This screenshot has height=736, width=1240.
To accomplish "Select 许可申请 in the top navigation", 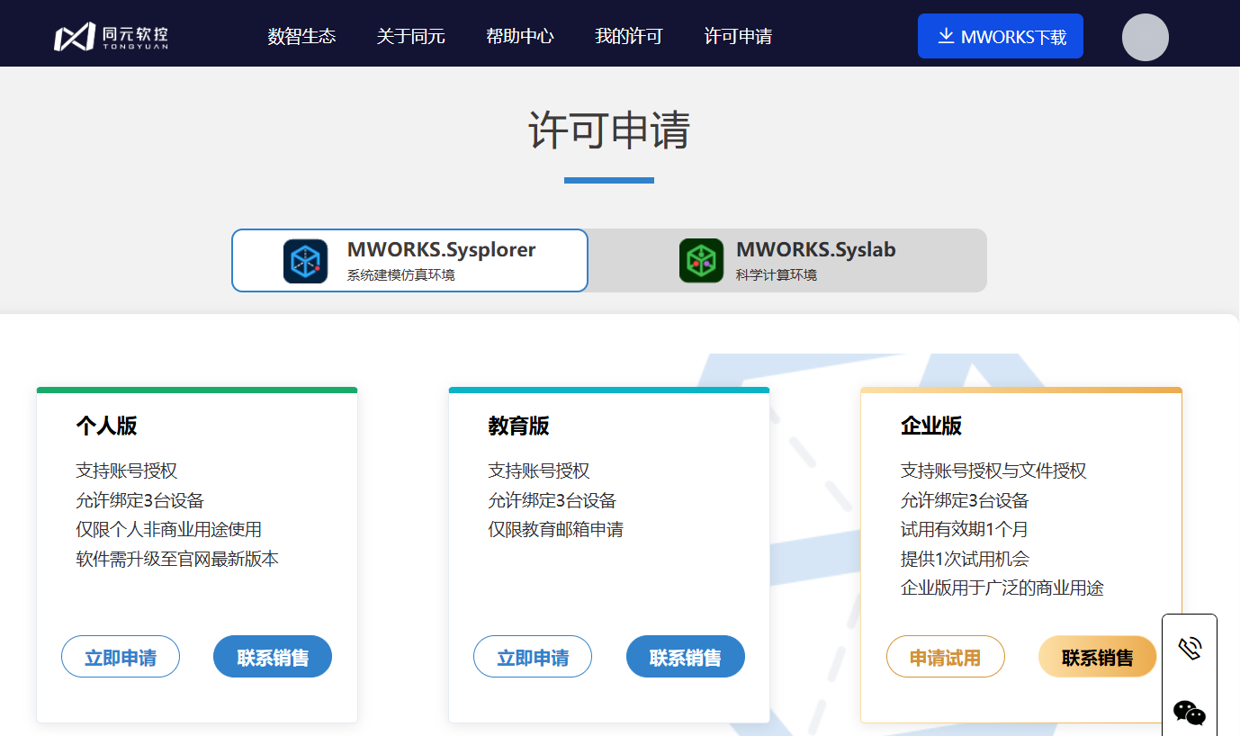I will 737,36.
